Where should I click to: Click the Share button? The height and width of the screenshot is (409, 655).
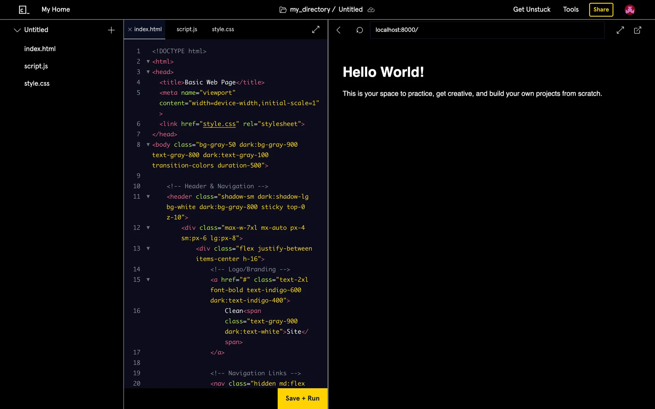click(601, 10)
